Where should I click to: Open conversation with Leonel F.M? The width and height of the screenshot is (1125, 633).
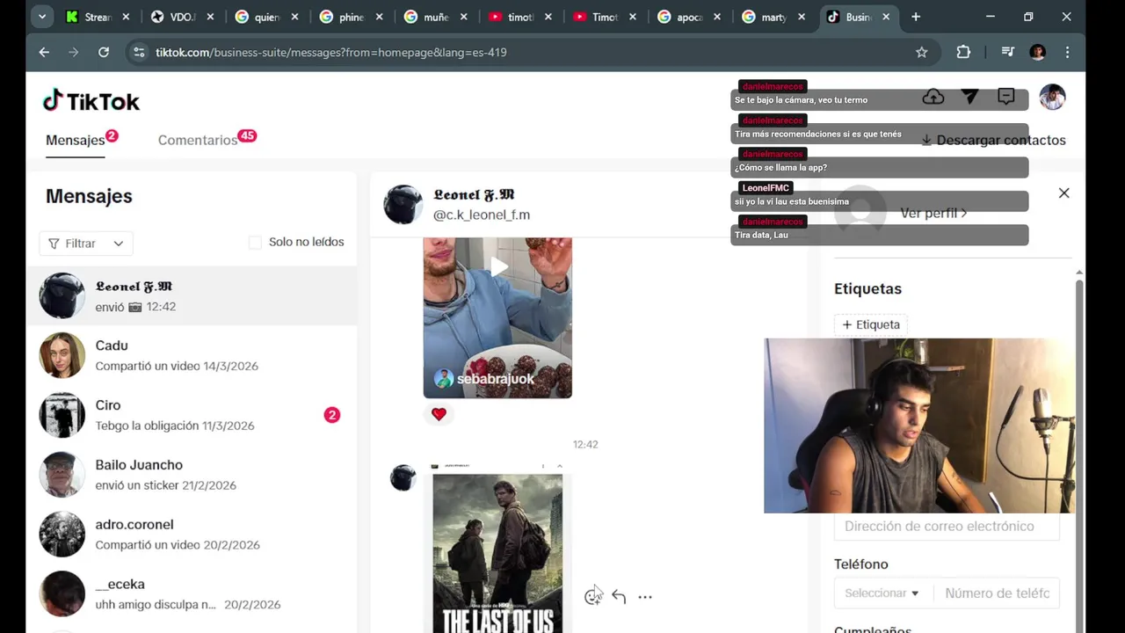192,295
